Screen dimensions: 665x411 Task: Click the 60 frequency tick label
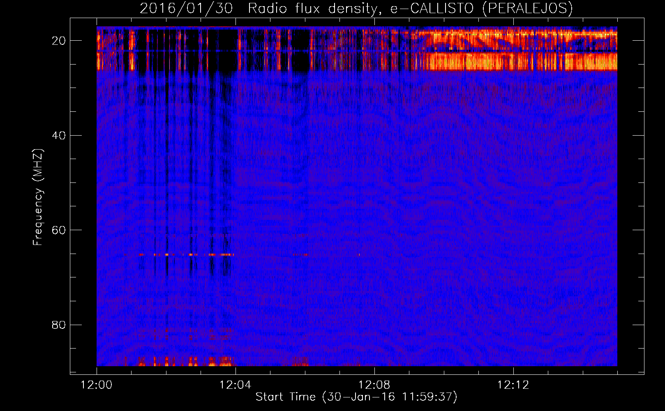click(x=59, y=230)
